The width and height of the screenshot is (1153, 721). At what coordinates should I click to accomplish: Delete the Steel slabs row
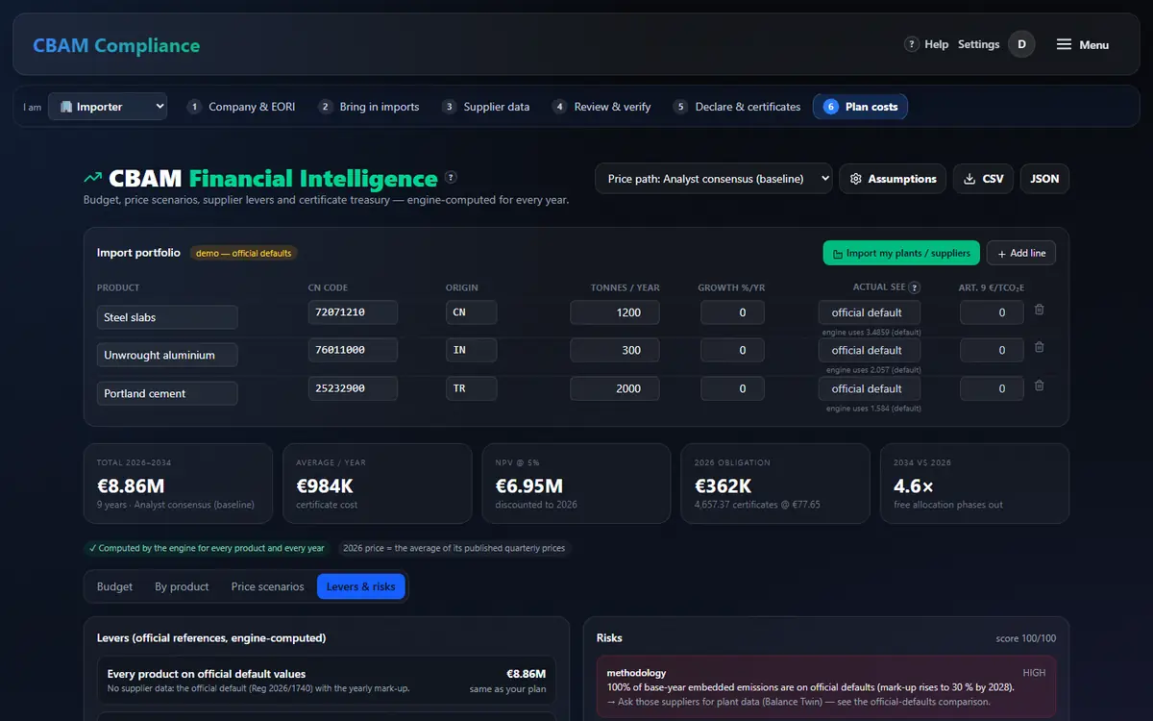coord(1039,310)
